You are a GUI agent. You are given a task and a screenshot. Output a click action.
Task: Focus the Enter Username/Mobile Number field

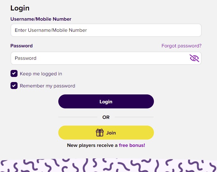coord(106,30)
